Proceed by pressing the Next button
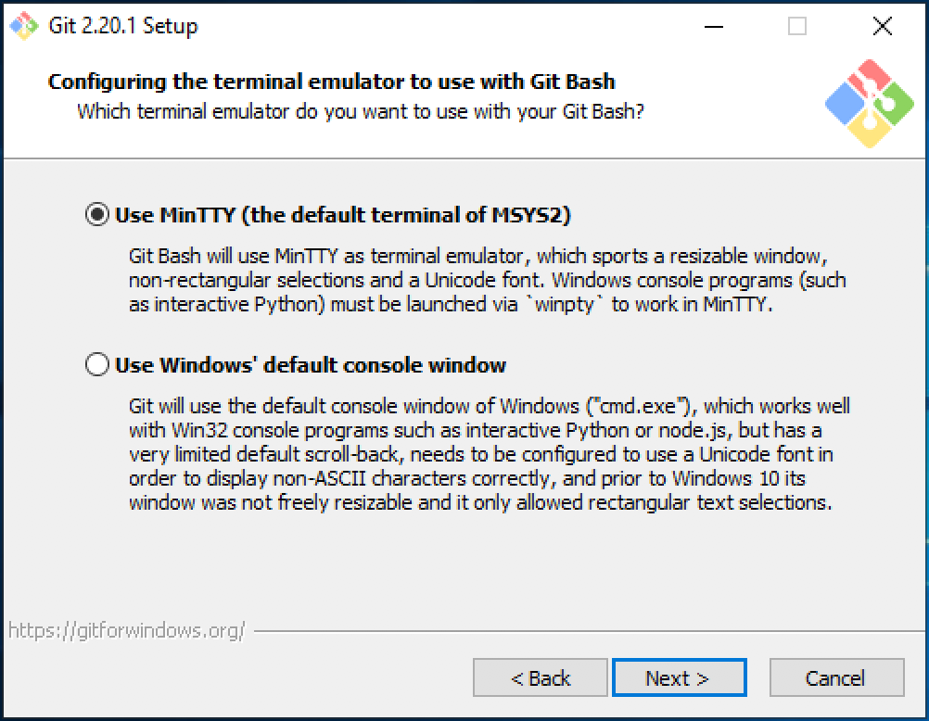 pyautogui.click(x=679, y=678)
